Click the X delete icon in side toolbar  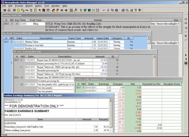[186, 36]
